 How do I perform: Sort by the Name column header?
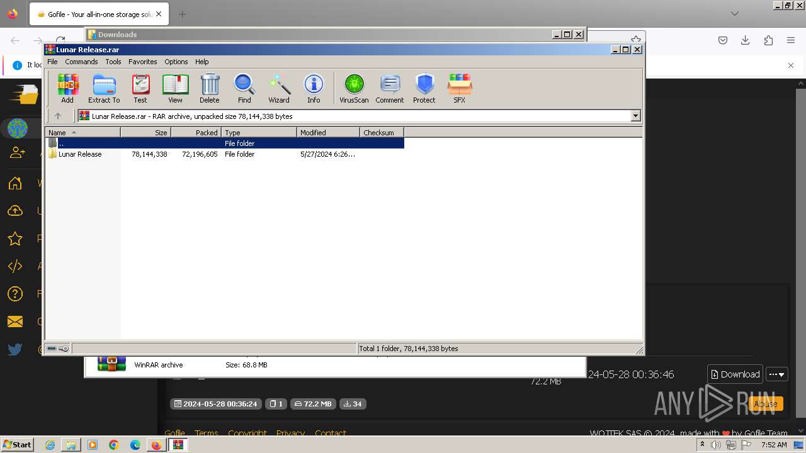(82, 133)
